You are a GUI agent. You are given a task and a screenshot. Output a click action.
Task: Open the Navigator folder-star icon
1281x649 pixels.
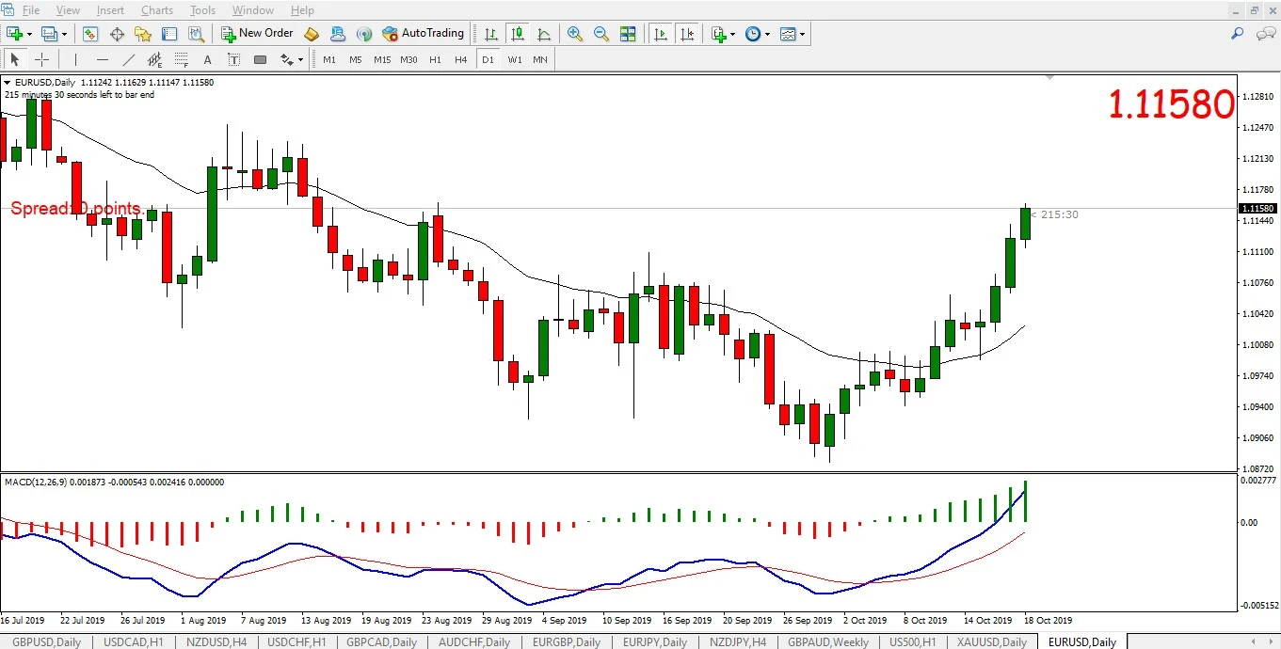143,34
